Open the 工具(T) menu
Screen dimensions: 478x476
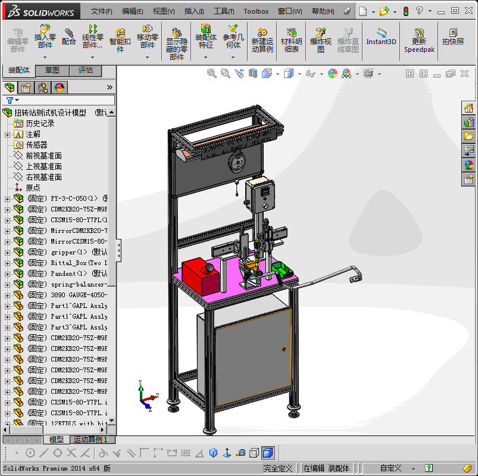224,11
